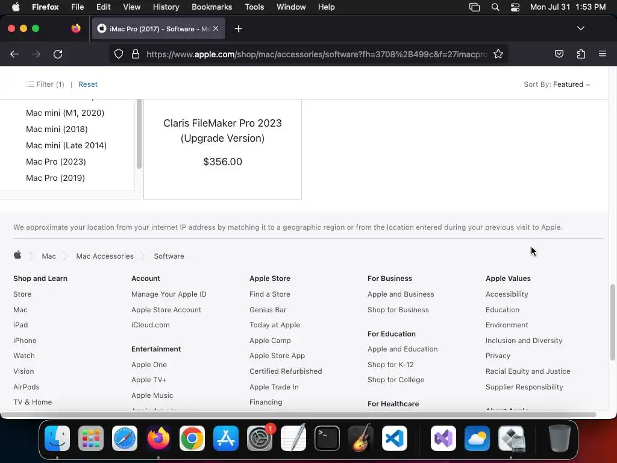Open Pocket save icon in toolbar

(559, 54)
